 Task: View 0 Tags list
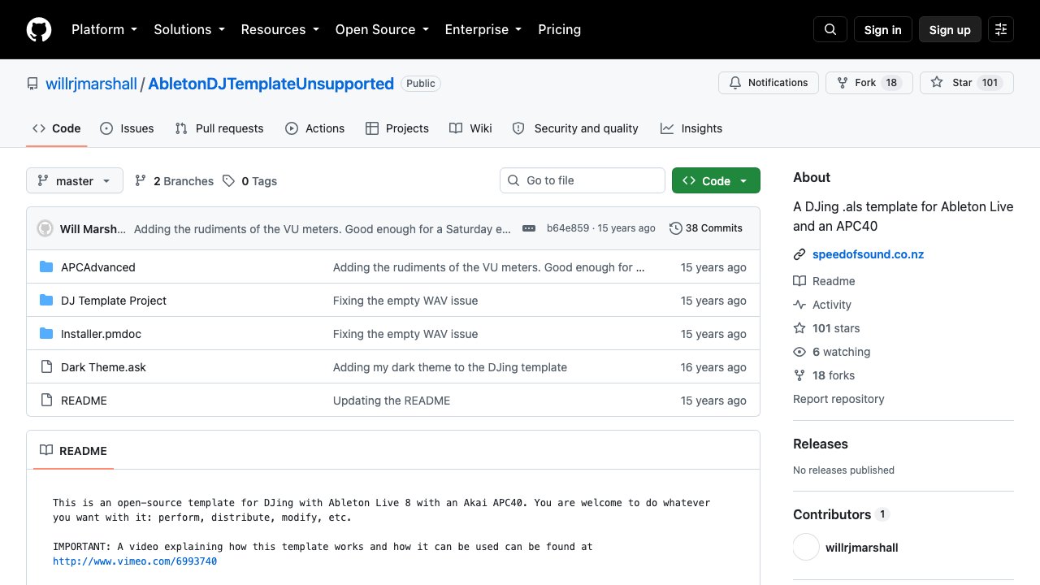[250, 180]
